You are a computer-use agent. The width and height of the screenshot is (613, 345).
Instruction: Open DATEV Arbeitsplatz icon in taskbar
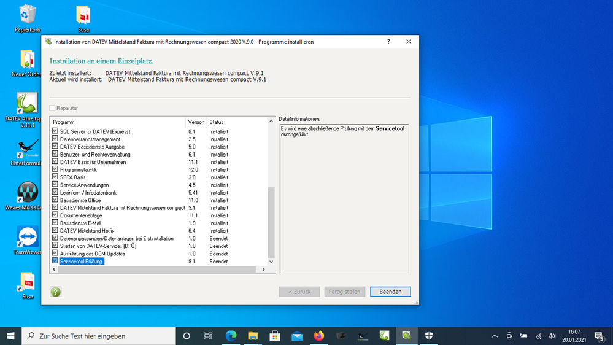pos(385,336)
